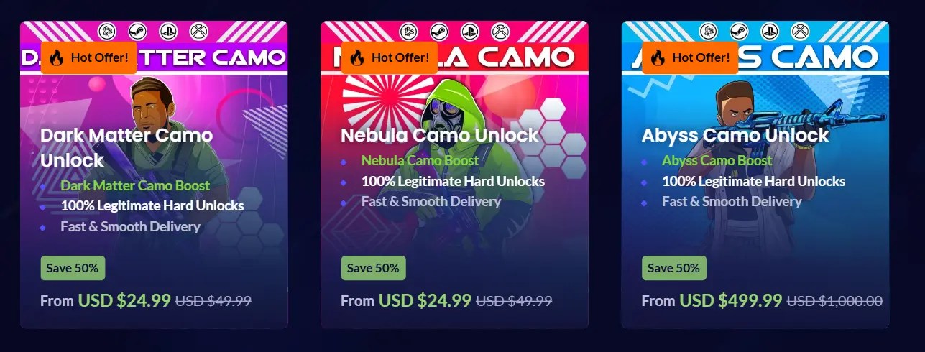Click the Xbox icon on Nebula Camo card
The width and height of the screenshot is (925, 352).
(500, 31)
